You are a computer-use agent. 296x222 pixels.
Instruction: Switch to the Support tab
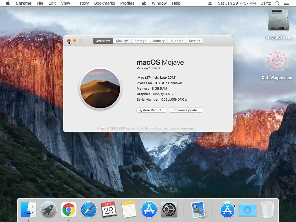pyautogui.click(x=177, y=41)
